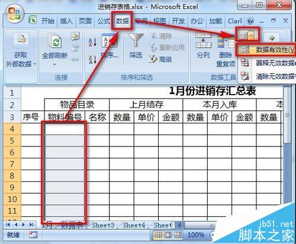Select Normal view button in status bar
Screen dimensions: 296x244
coord(158,235)
